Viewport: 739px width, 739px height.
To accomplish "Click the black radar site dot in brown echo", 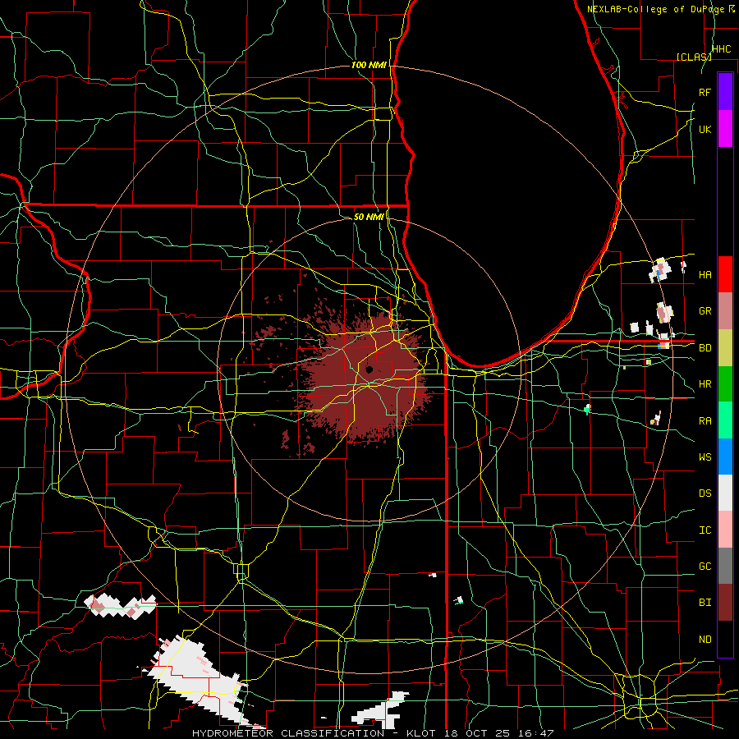I will point(369,369).
